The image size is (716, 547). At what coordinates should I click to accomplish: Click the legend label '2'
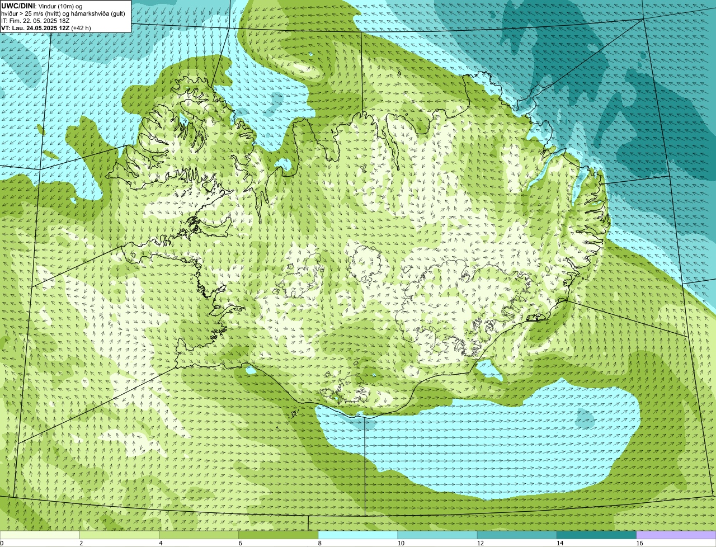pyautogui.click(x=81, y=543)
